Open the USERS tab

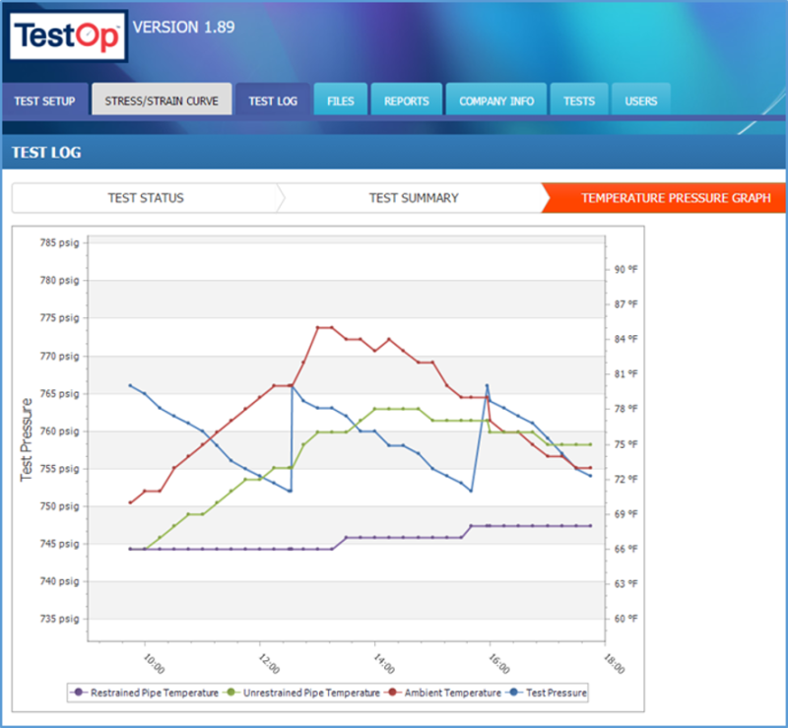[641, 99]
